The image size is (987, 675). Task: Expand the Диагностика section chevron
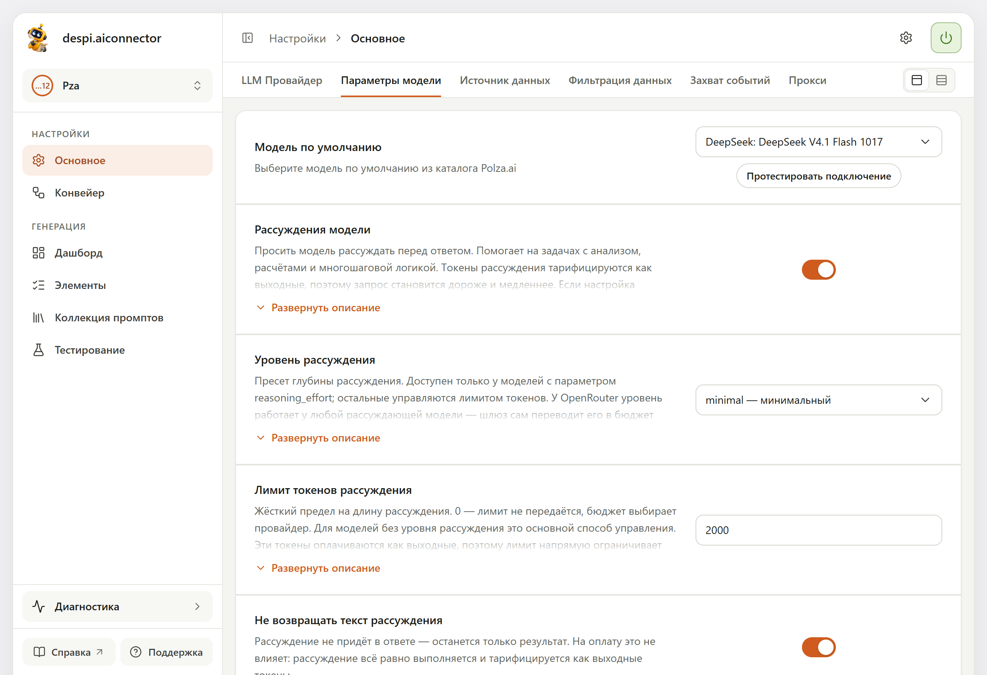[x=197, y=607]
